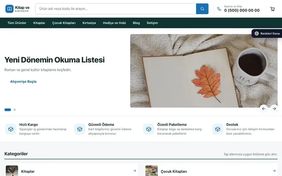
Task: Select the first active carousel dot
Action: click(8, 110)
